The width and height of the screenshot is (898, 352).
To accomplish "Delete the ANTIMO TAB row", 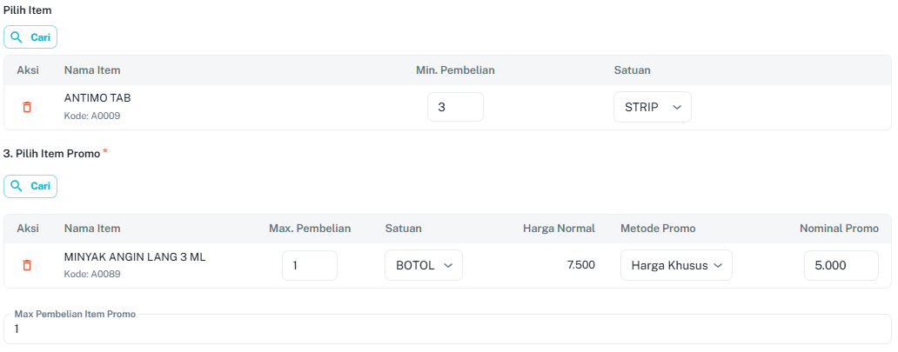I will (x=27, y=107).
